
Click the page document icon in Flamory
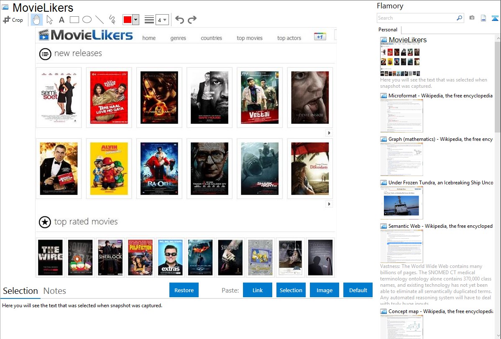pos(483,18)
